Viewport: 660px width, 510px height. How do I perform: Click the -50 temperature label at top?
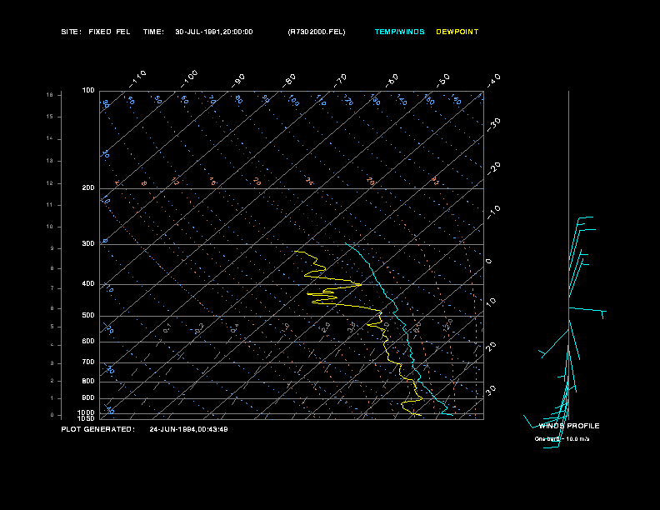pyautogui.click(x=443, y=80)
